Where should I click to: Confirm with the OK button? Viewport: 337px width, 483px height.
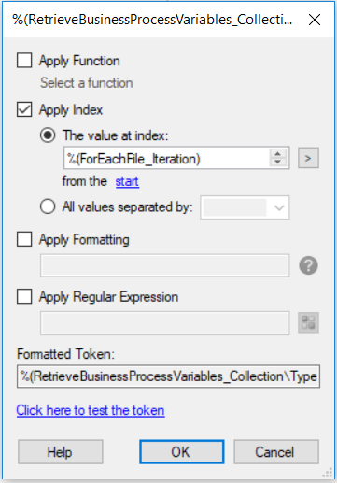pos(182,452)
